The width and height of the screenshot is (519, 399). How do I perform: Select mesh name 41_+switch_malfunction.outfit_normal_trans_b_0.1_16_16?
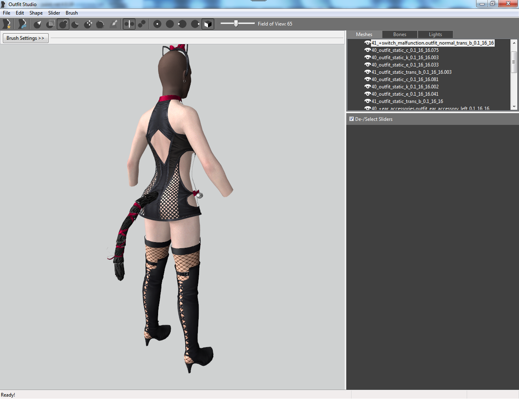point(433,43)
